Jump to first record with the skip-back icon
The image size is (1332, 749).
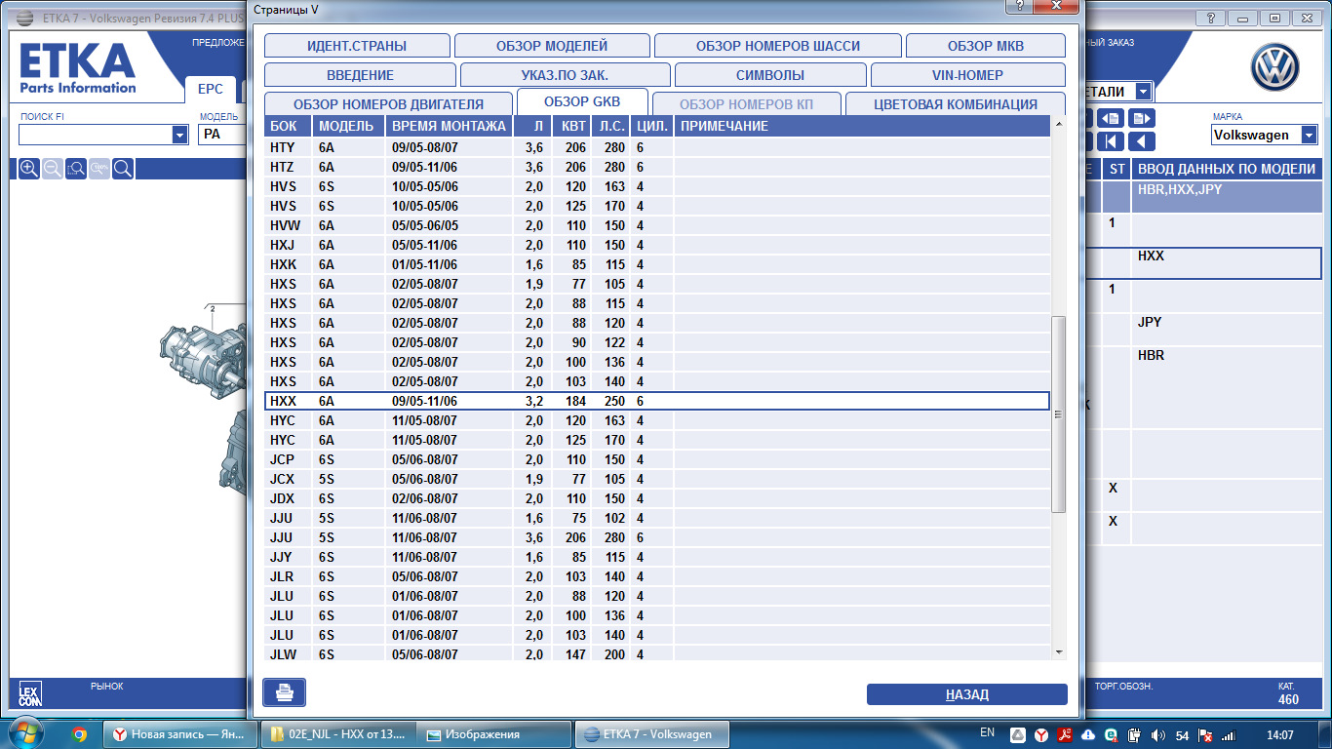(1111, 141)
